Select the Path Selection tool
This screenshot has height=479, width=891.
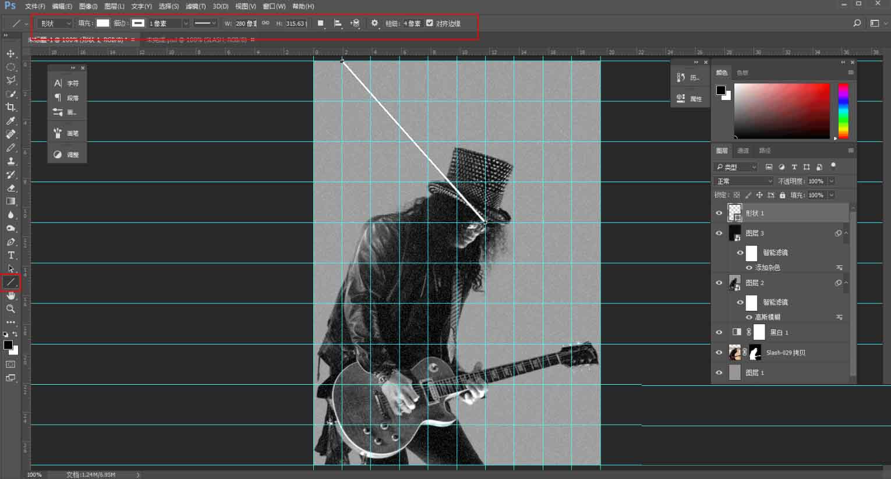tap(10, 269)
